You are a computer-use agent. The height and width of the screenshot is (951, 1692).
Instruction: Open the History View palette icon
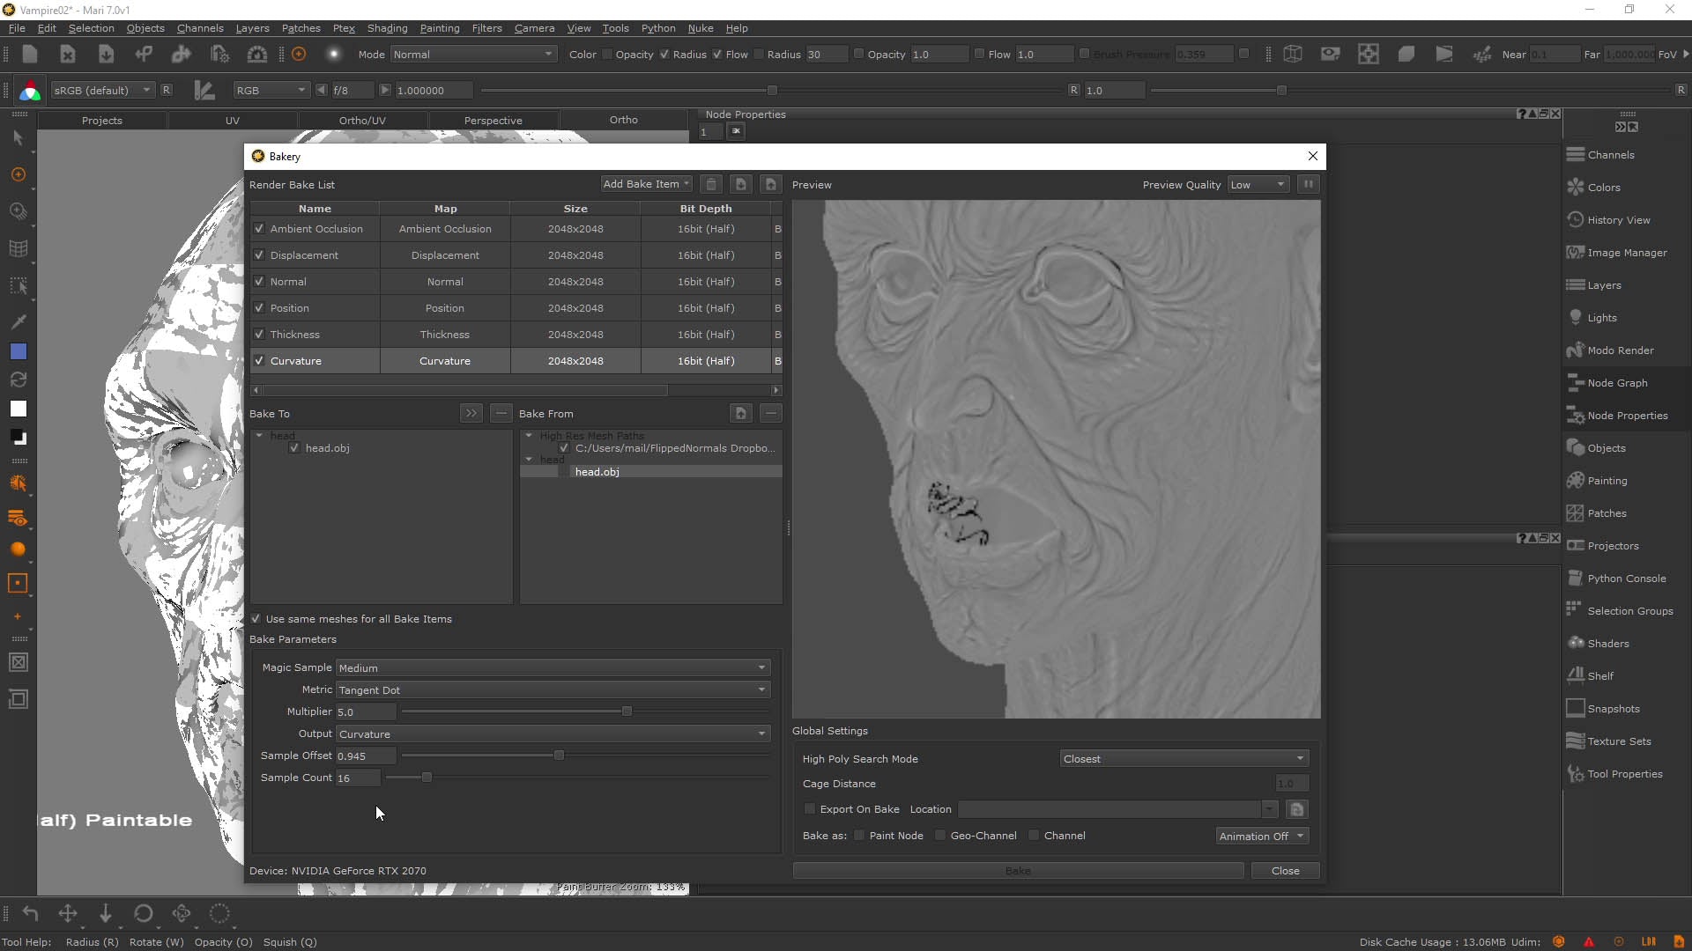[x=1576, y=220]
